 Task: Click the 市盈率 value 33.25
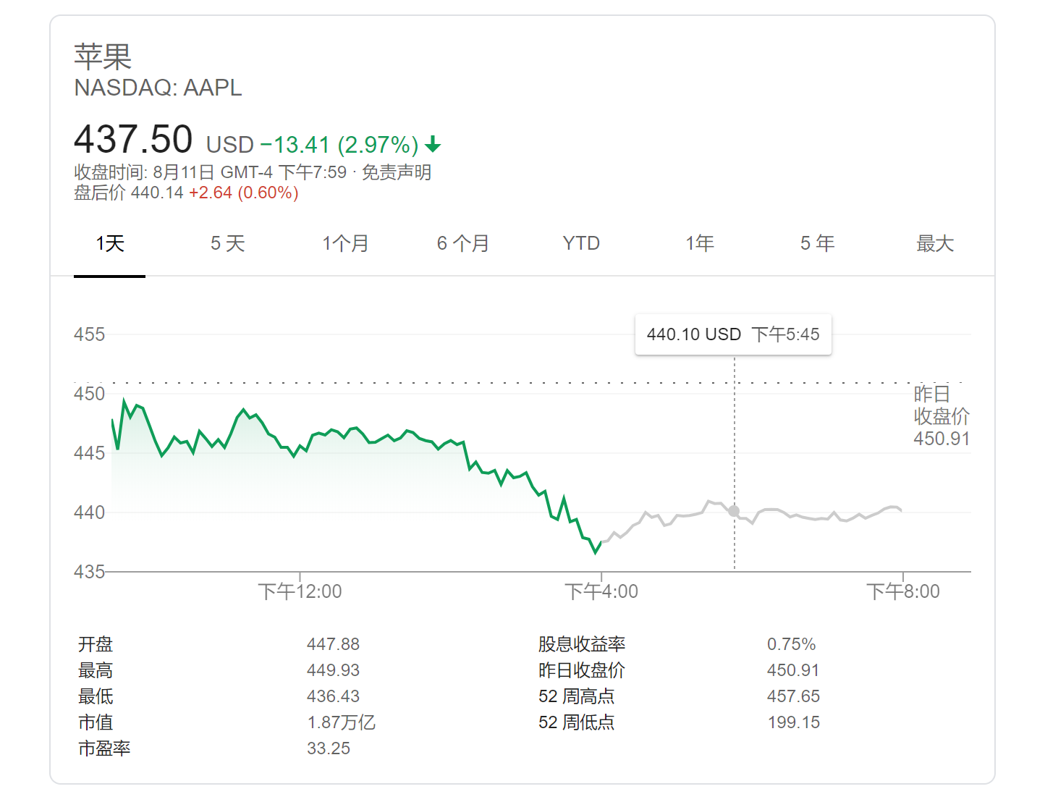click(x=329, y=748)
